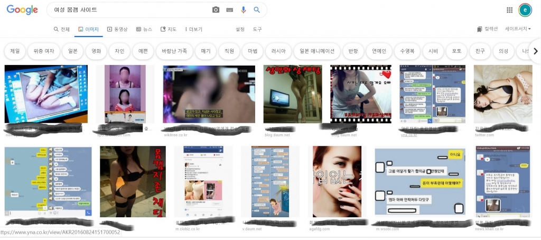The width and height of the screenshot is (541, 240).
Task: Expand the 더보기 menu
Action: 193,30
